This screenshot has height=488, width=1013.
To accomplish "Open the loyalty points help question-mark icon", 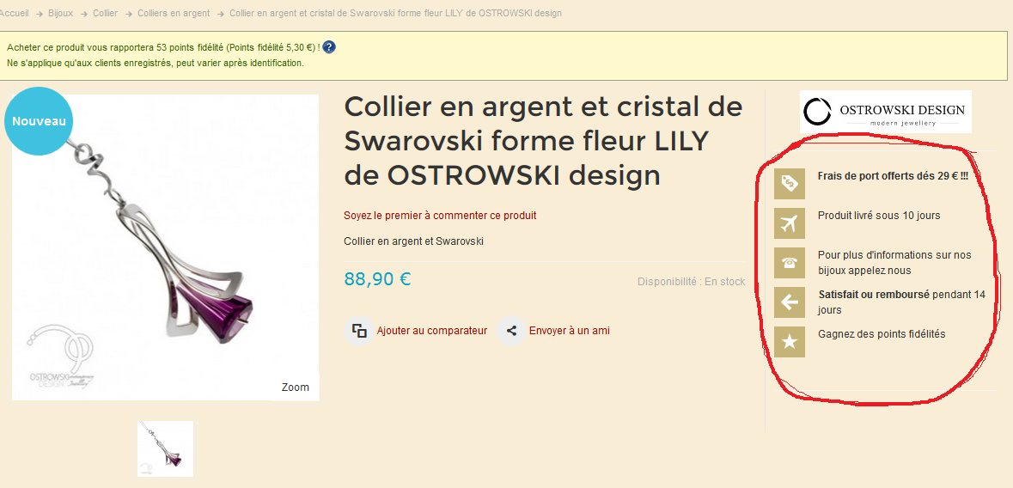I will pos(328,47).
